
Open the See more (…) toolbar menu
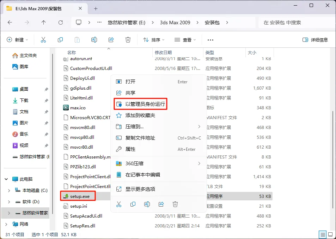point(210,40)
